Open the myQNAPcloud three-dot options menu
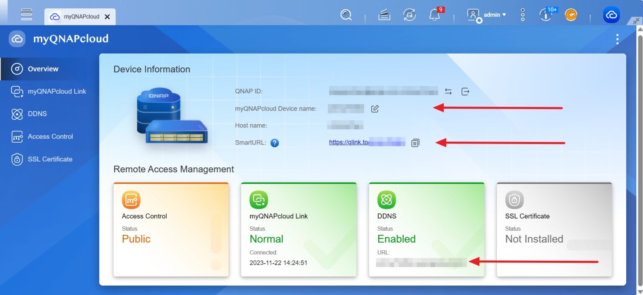 (x=617, y=39)
